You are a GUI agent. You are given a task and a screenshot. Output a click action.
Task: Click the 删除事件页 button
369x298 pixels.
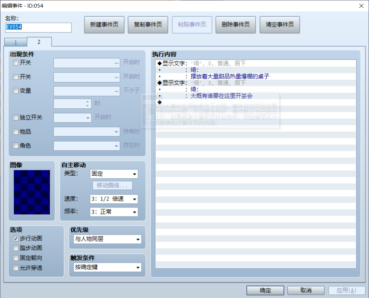[236, 25]
